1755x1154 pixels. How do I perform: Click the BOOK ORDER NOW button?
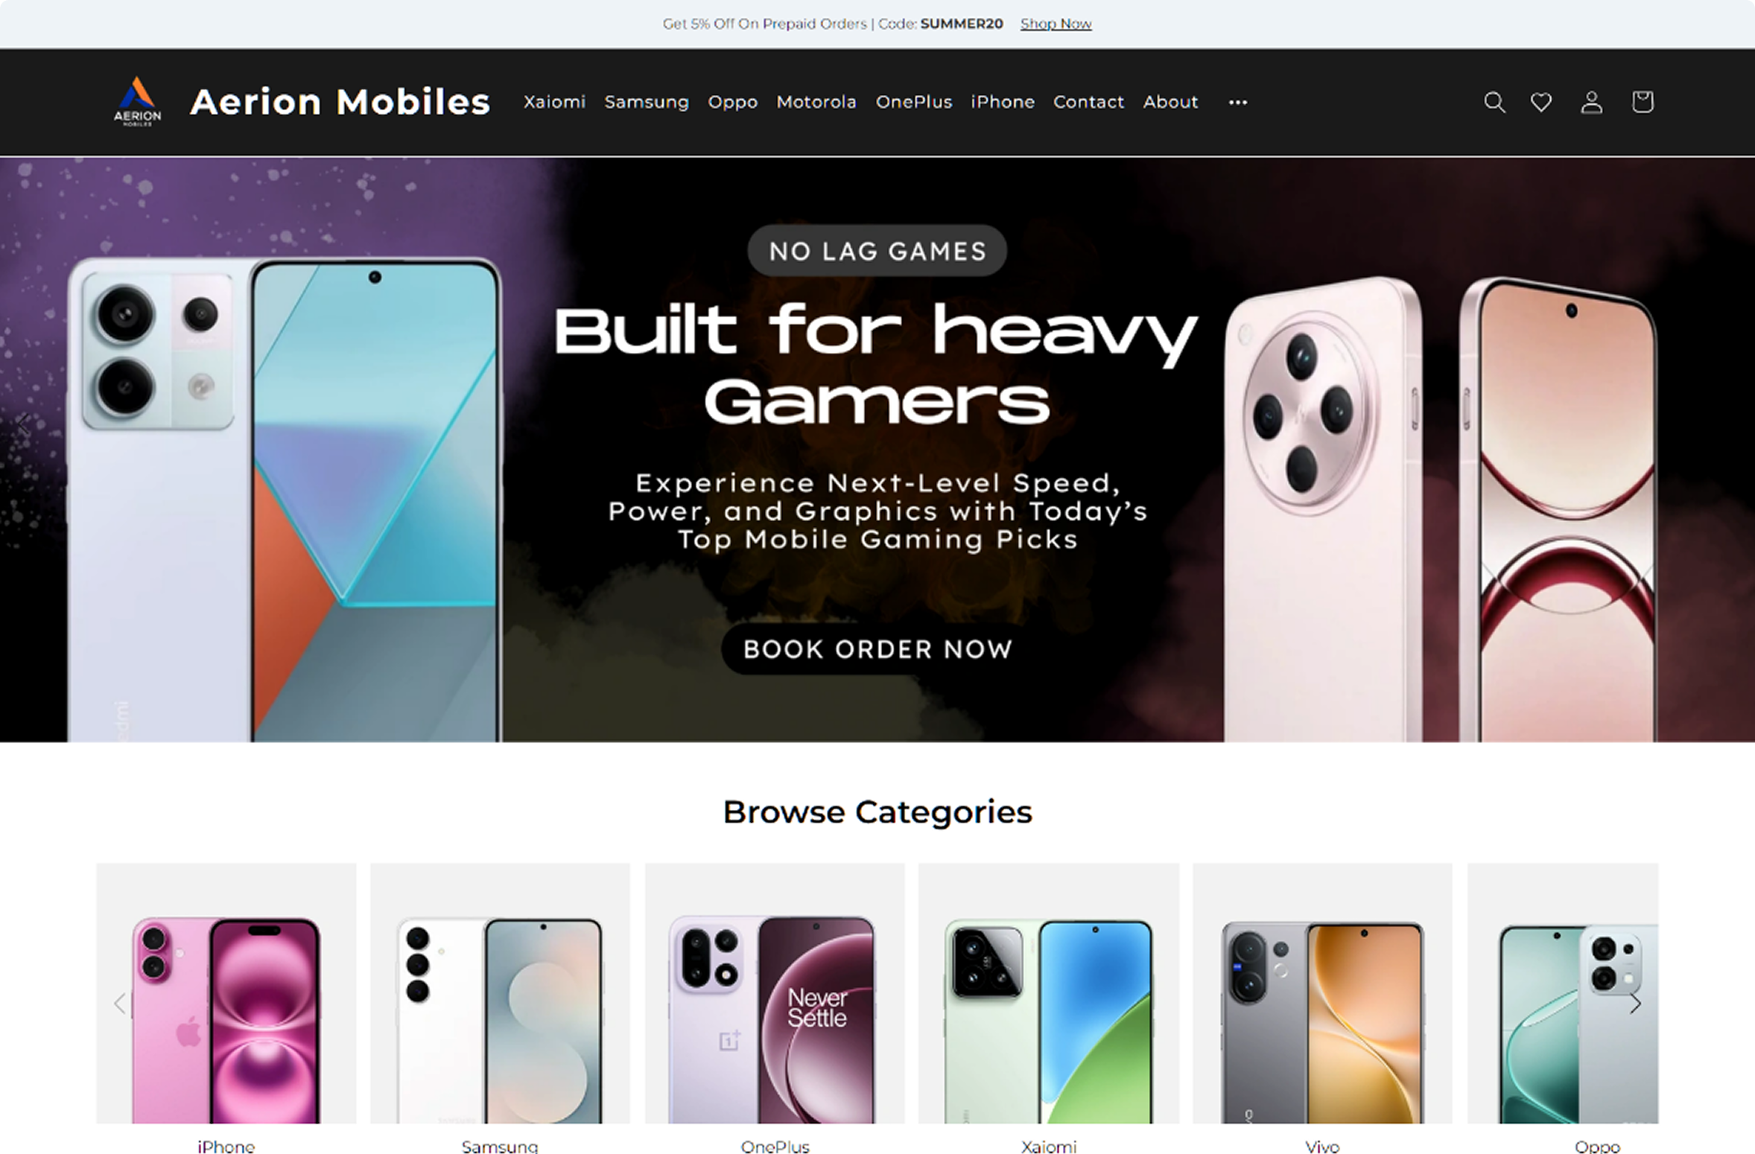click(877, 648)
